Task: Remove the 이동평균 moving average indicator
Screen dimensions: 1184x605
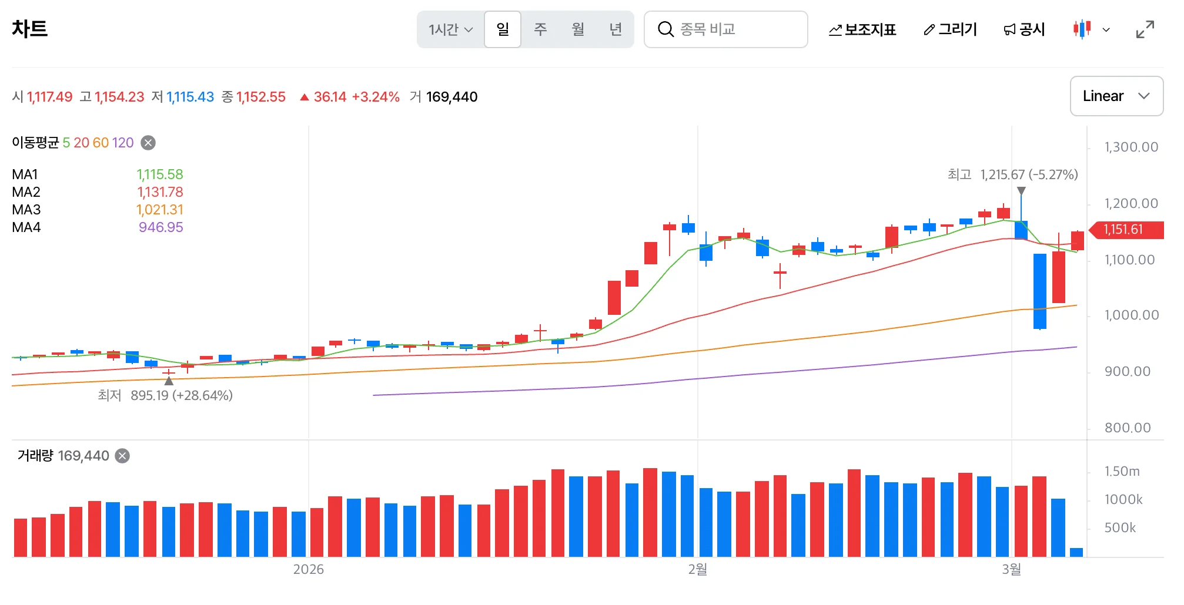Action: [x=149, y=143]
